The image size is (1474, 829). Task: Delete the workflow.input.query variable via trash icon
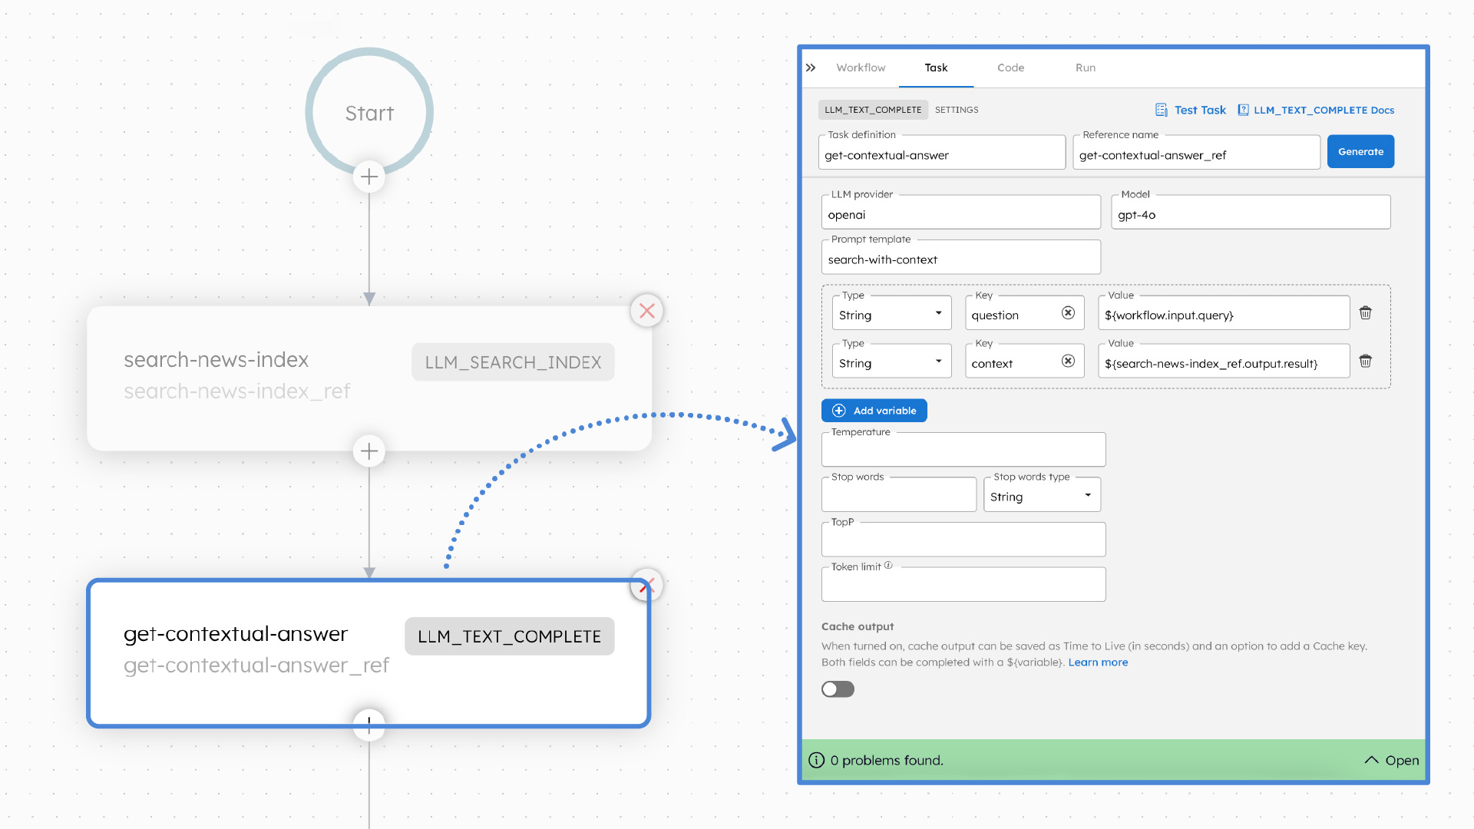[x=1366, y=312]
